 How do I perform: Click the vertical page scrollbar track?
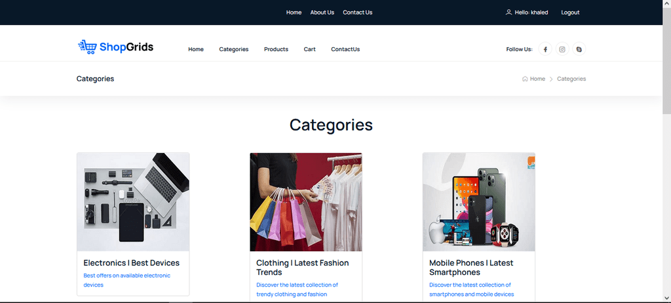click(666, 150)
